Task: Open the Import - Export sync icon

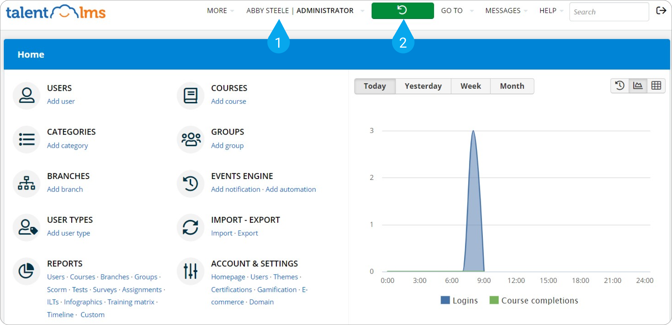Action: (191, 227)
